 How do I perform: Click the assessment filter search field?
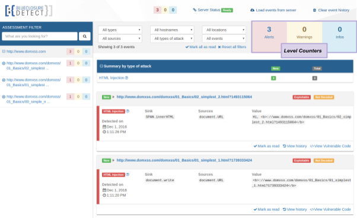(x=40, y=36)
